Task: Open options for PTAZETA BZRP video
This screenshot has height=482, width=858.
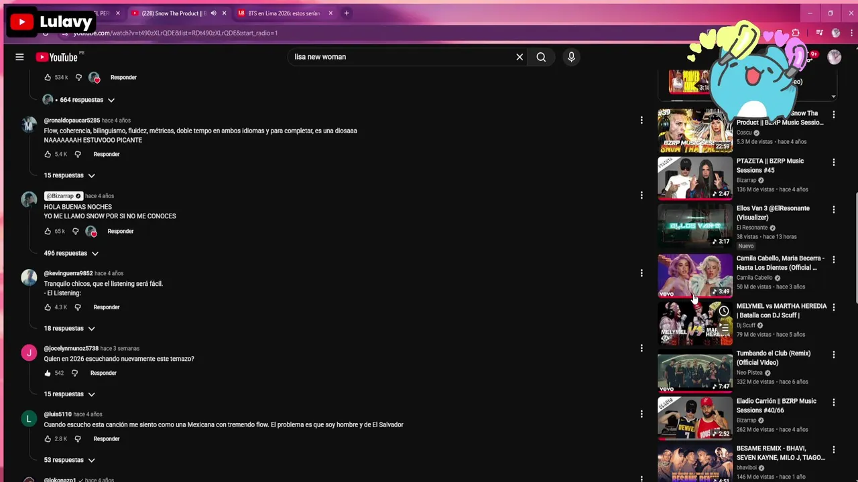Action: (x=834, y=163)
